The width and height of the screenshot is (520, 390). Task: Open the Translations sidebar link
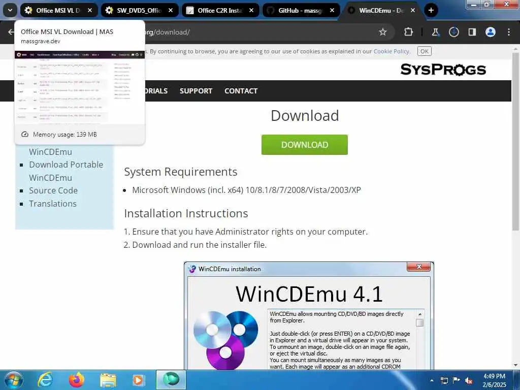tap(53, 204)
